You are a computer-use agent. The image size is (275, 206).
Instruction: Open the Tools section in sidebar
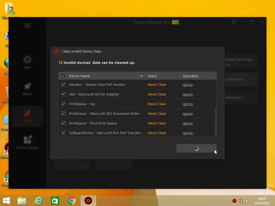[28, 116]
